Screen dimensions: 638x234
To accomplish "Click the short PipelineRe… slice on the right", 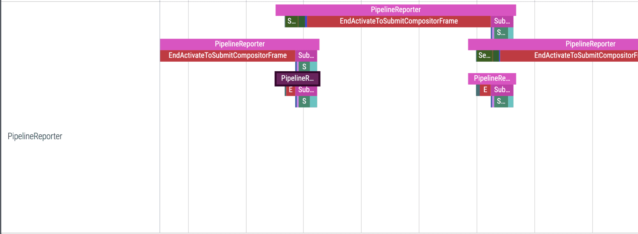I will pos(492,79).
